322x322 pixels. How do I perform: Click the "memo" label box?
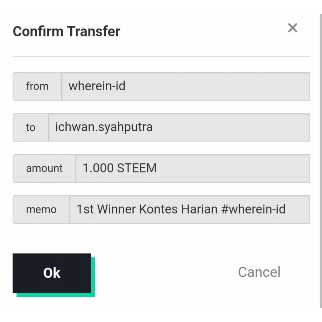pyautogui.click(x=41, y=209)
